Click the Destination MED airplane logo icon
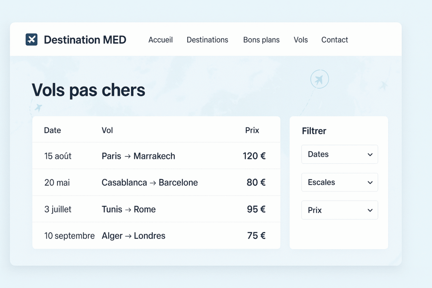The width and height of the screenshot is (432, 288). pos(32,40)
